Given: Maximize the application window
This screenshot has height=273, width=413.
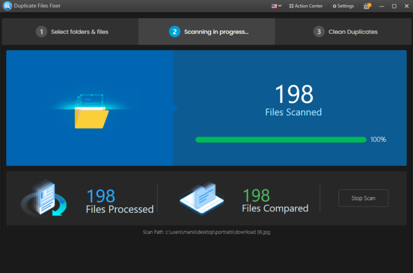Looking at the screenshot, I should tap(394, 6).
